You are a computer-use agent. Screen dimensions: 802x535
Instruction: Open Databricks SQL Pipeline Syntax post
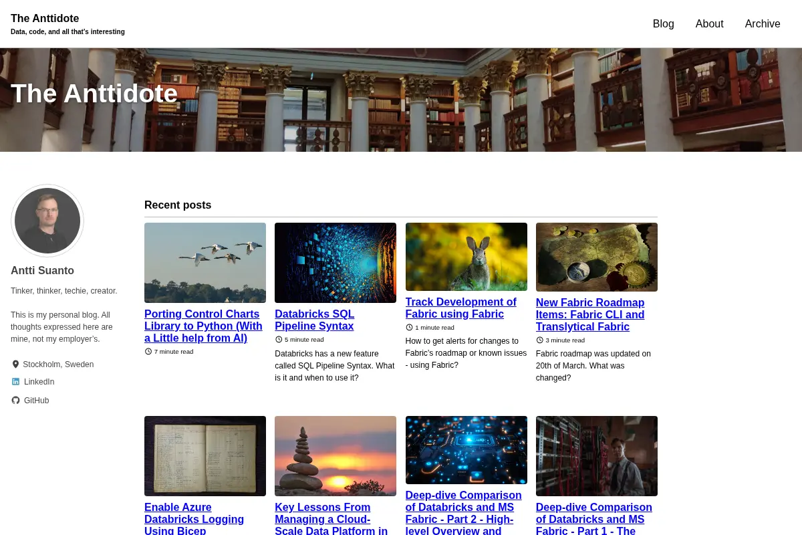coord(314,320)
